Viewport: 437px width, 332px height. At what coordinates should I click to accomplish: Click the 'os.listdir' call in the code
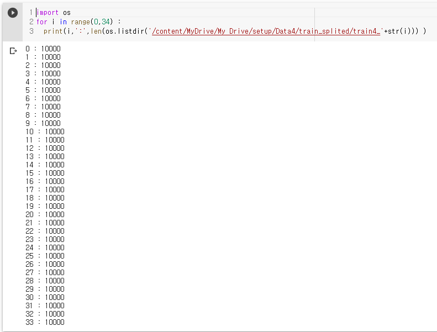(125, 31)
